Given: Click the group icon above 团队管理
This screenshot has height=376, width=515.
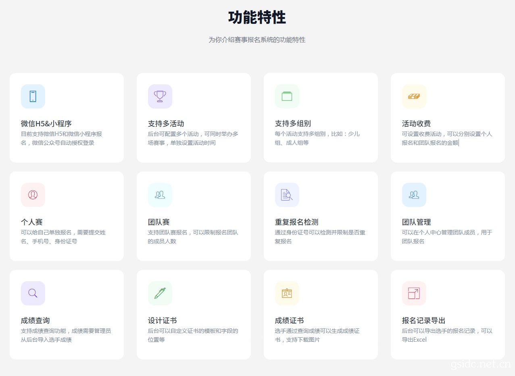Looking at the screenshot, I should click(414, 195).
